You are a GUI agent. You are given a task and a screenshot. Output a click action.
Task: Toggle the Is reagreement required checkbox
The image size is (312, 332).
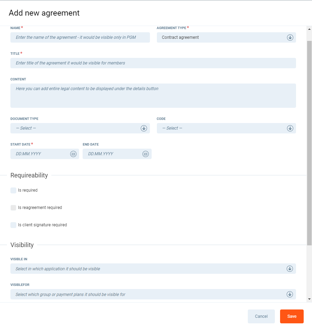[x=14, y=208]
